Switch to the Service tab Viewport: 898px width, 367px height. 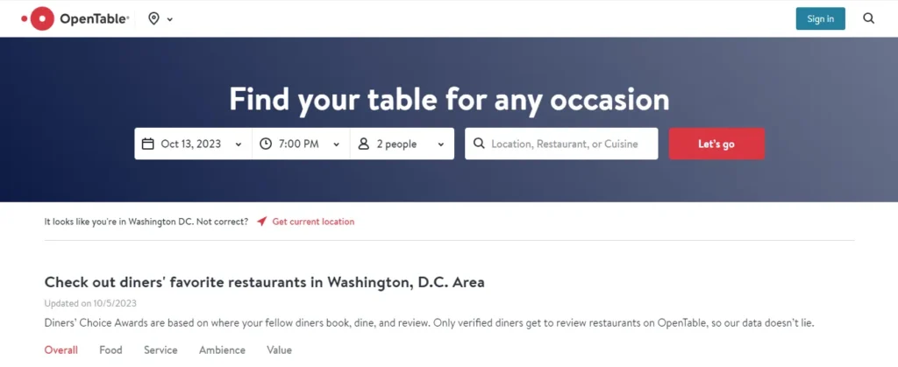[160, 349]
